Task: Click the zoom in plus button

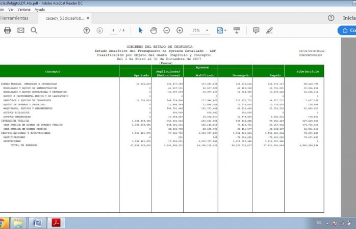Action: click(180, 31)
